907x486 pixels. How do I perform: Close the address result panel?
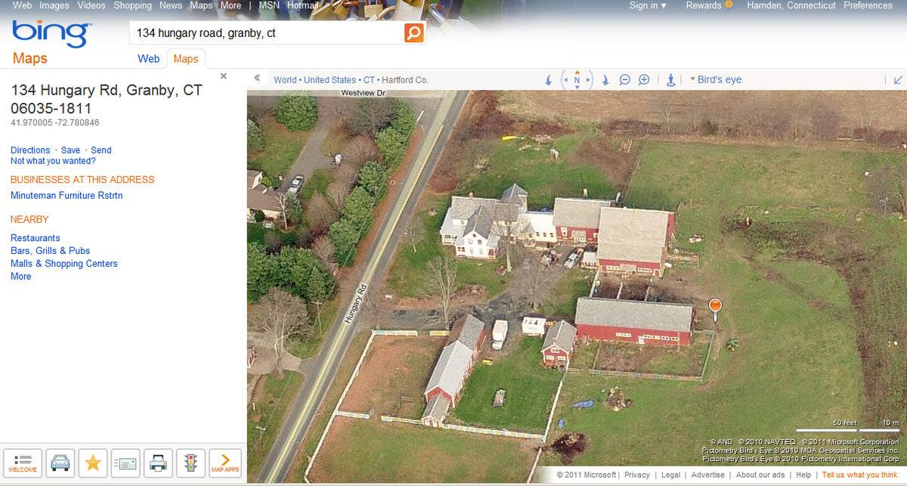pos(224,76)
